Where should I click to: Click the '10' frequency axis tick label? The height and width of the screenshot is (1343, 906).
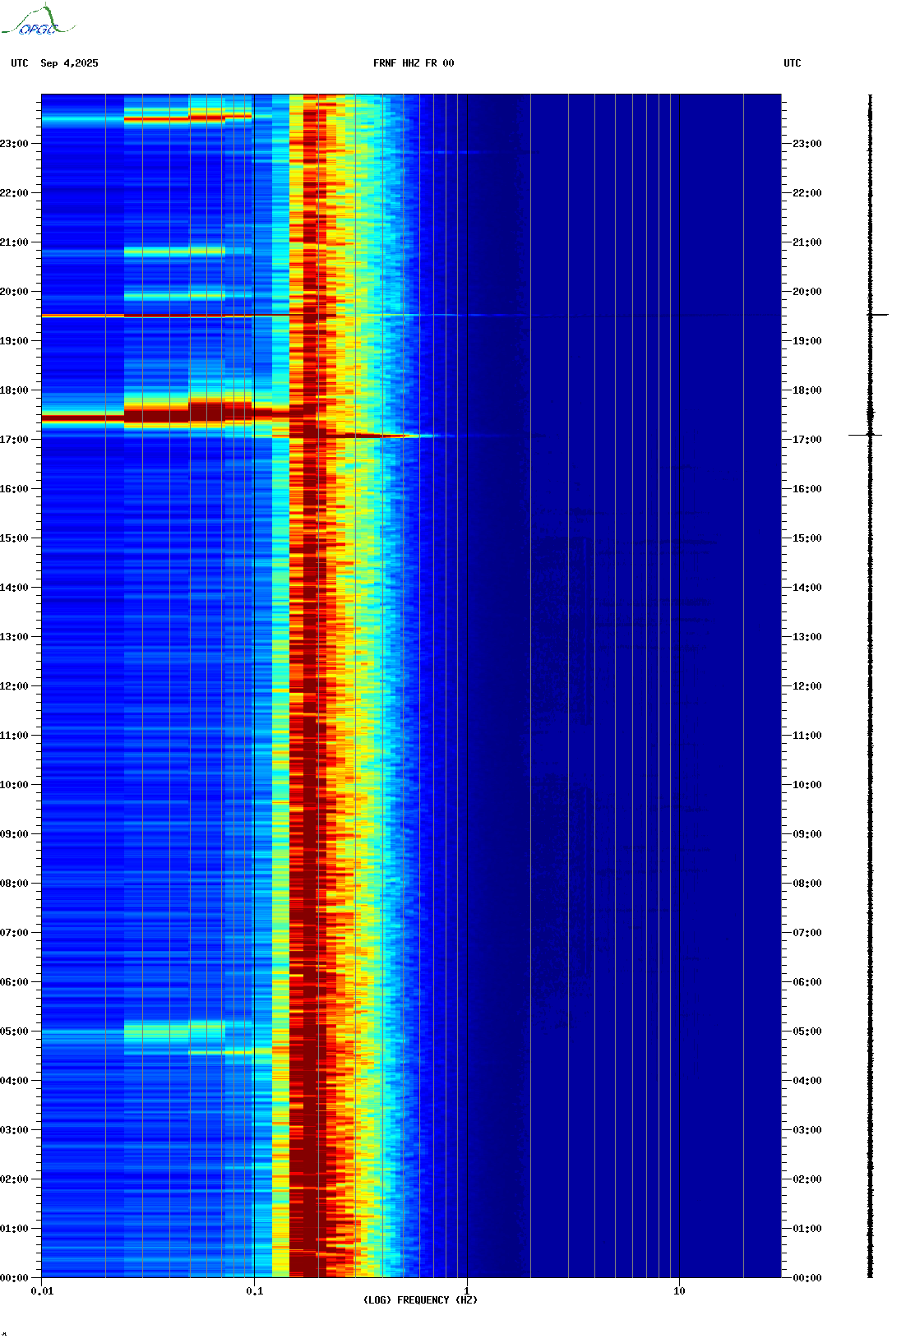(679, 1291)
